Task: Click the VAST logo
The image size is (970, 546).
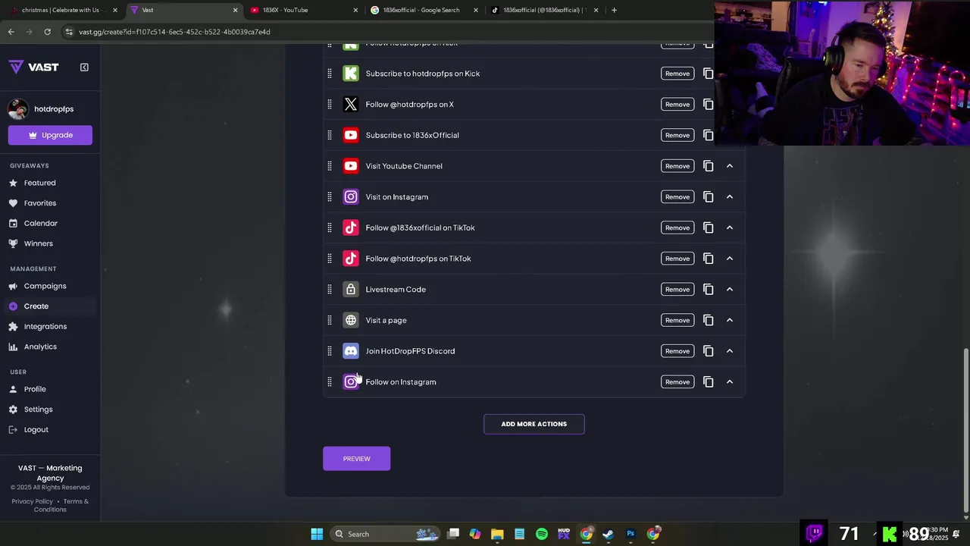Action: pyautogui.click(x=33, y=67)
